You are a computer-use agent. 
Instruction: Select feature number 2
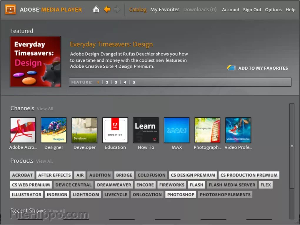pyautogui.click(x=107, y=82)
